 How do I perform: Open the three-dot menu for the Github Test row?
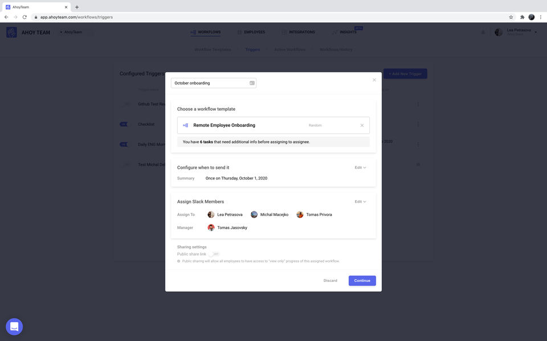418,104
